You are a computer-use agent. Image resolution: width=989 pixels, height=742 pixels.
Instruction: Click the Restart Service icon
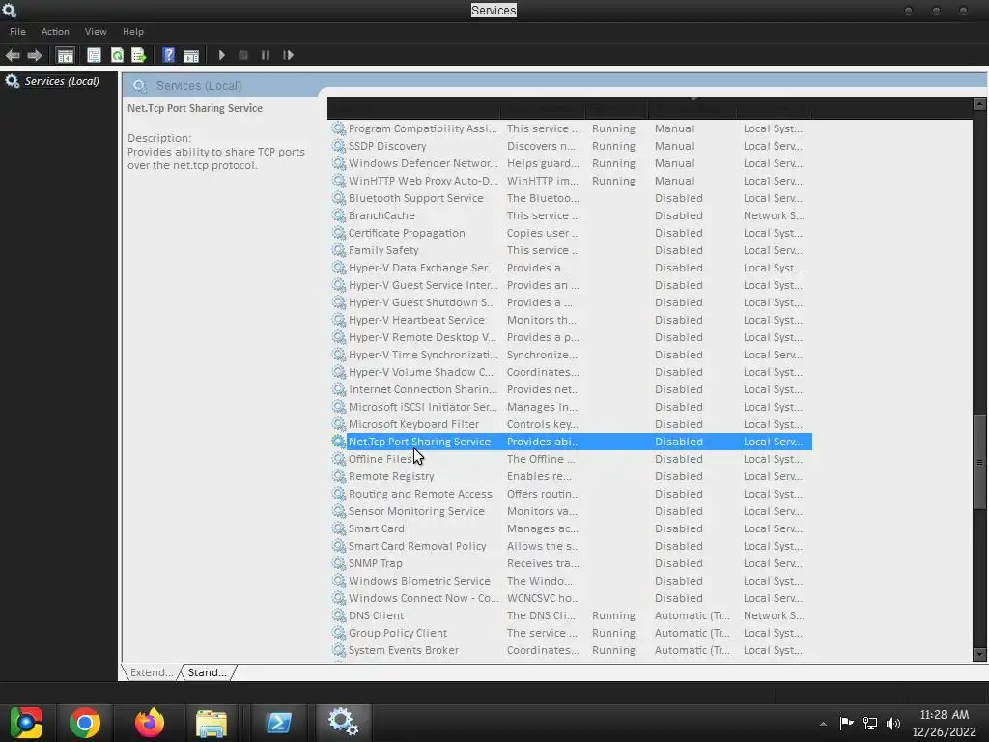click(288, 55)
